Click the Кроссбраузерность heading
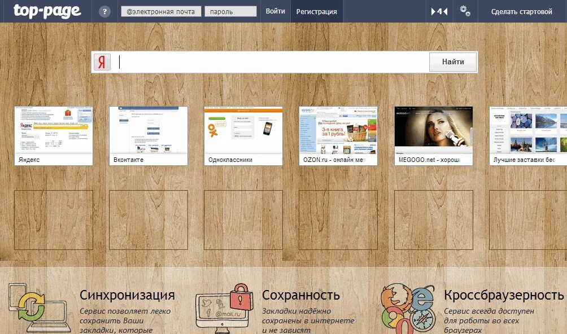 coord(504,295)
